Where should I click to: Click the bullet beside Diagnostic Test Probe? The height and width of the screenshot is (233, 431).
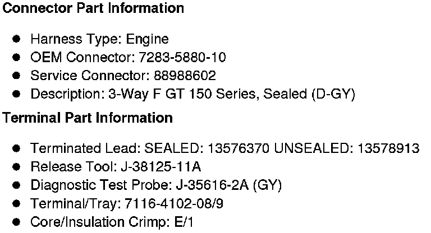coord(17,185)
